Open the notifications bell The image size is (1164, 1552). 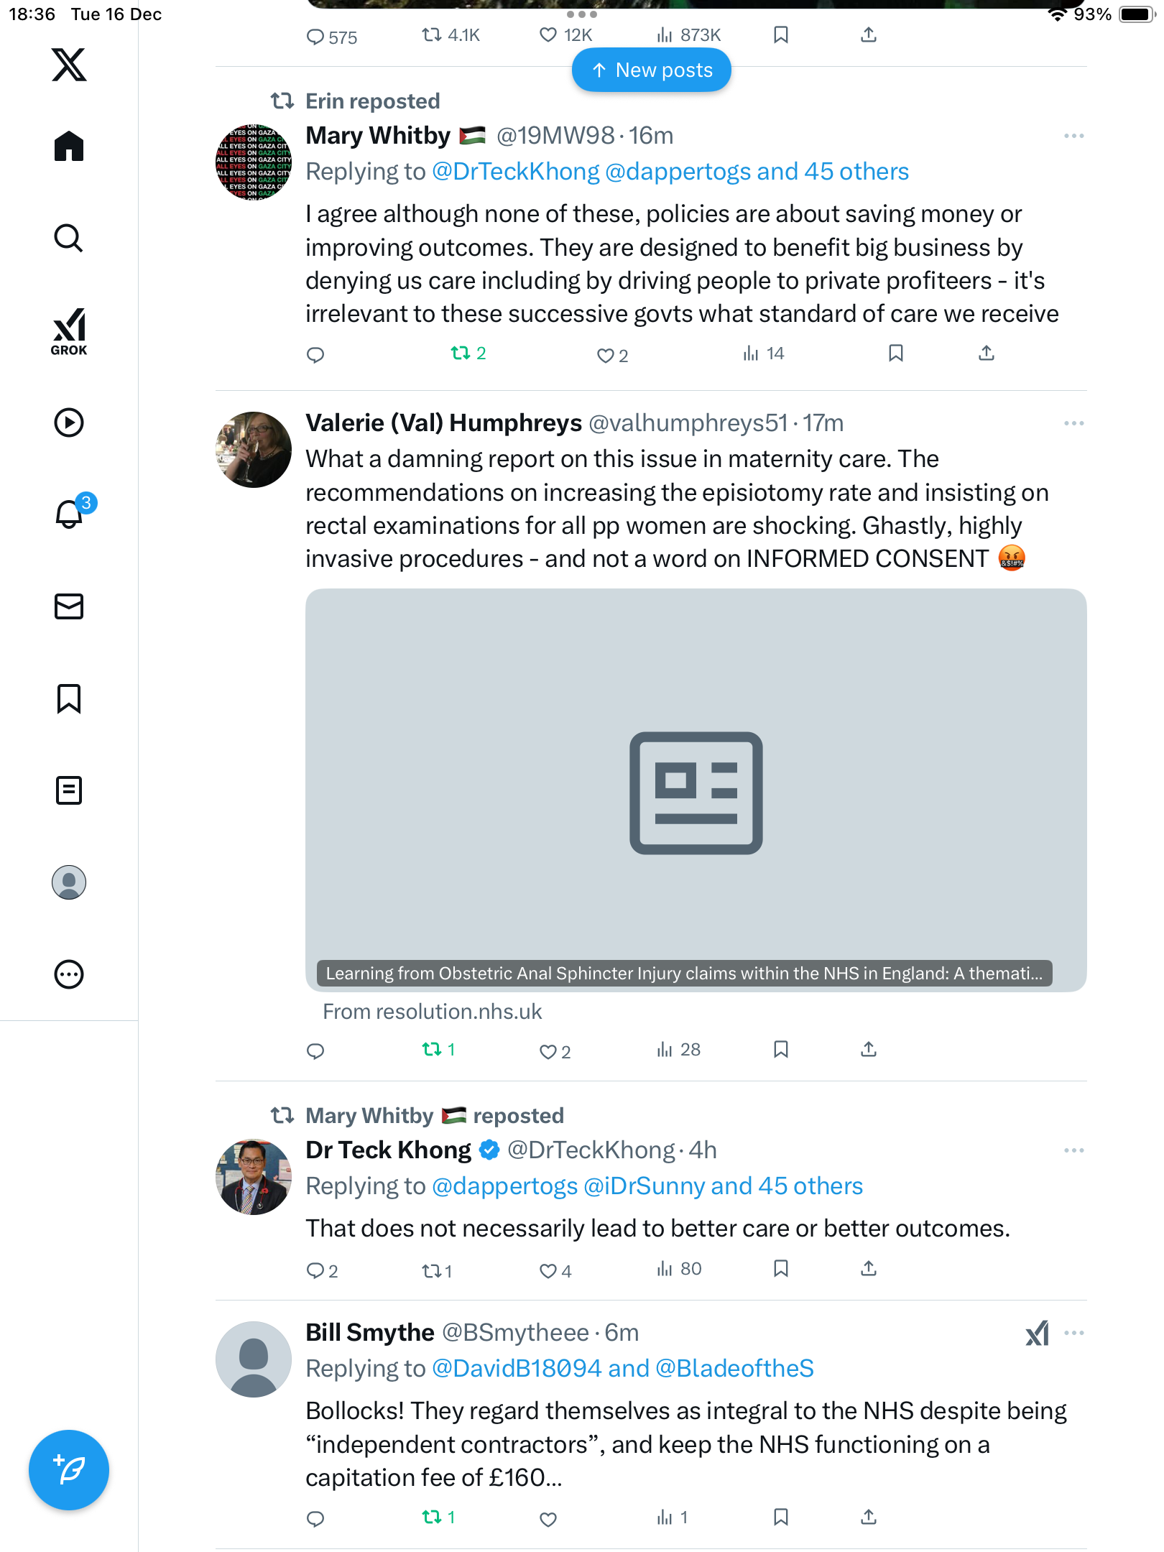69,514
